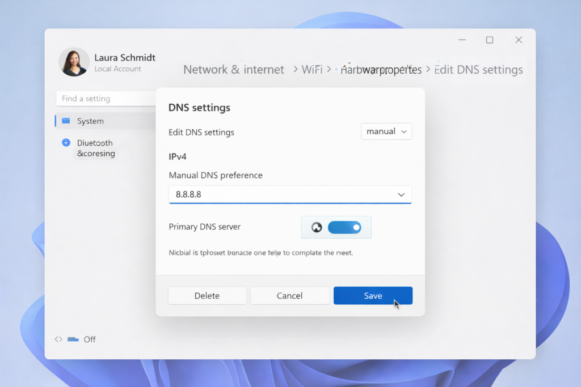The height and width of the screenshot is (387, 581).
Task: Click the blue bar icon next to Off
Action: (73, 339)
